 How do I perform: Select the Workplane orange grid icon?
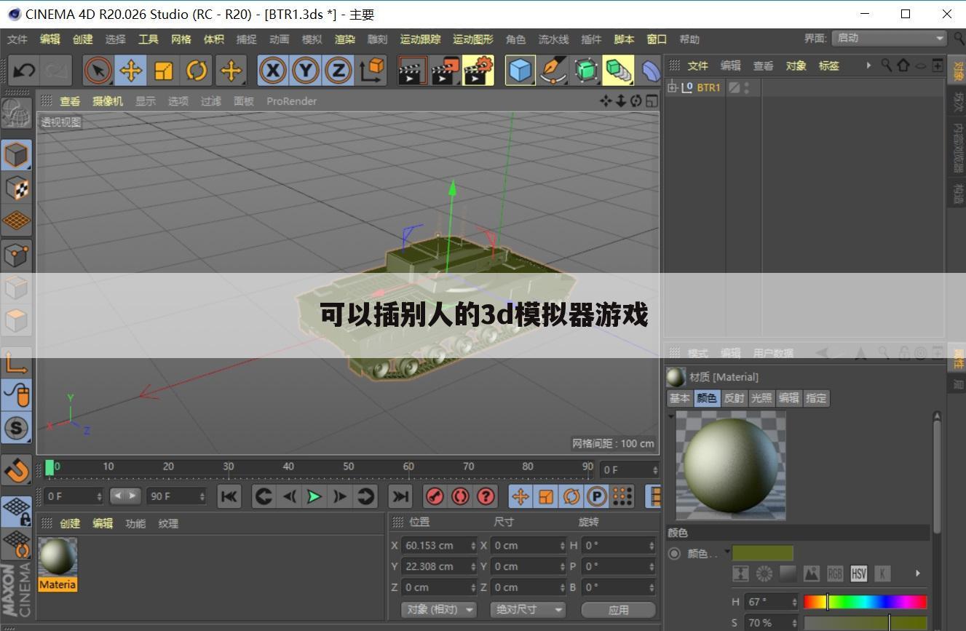tap(16, 221)
